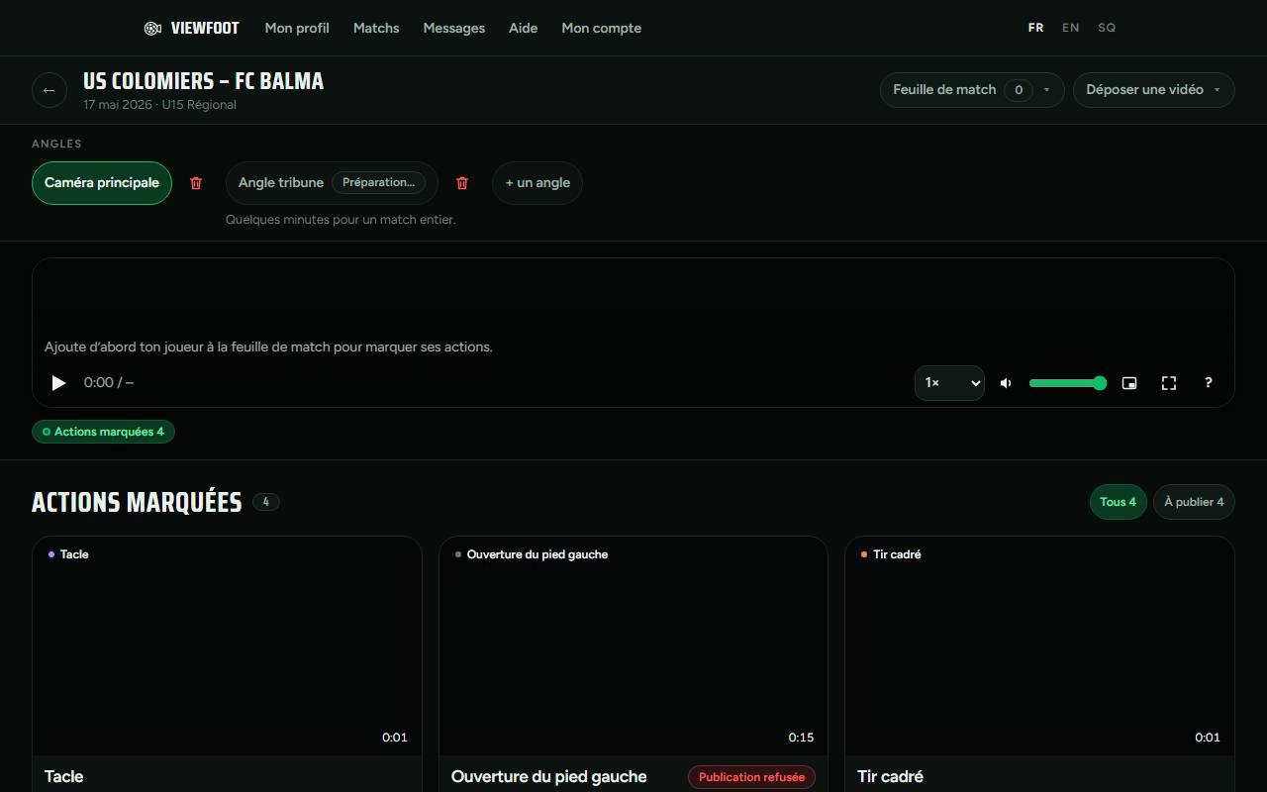Screen dimensions: 1267x792
Task: Add another angle with + un angle
Action: point(537,183)
